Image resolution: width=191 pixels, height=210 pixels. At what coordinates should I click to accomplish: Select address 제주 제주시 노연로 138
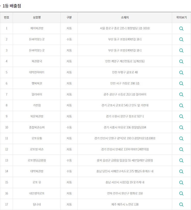pyautogui.click(x=125, y=204)
